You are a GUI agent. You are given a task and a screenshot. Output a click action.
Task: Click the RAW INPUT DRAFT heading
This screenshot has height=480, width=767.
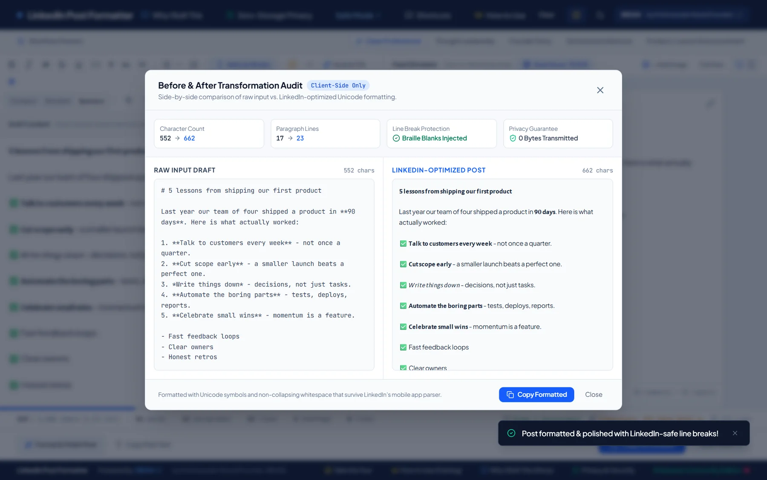pyautogui.click(x=185, y=170)
